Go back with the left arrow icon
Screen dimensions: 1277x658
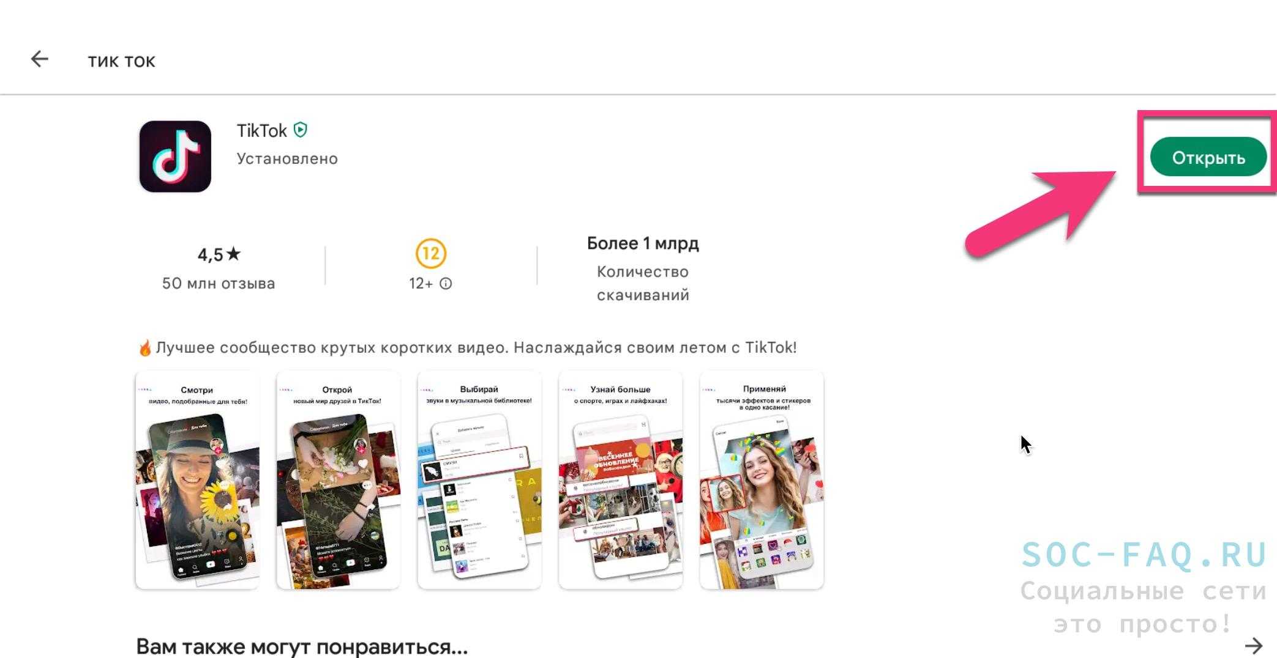point(40,59)
